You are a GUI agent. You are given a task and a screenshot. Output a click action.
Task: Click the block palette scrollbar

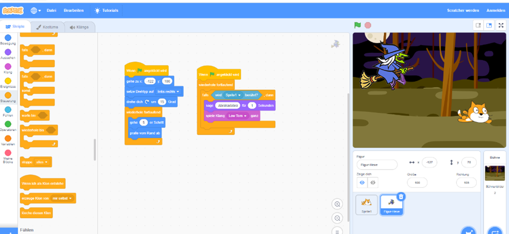95,150
